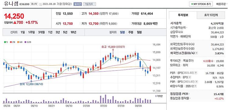Click the 시가 value 13,750

[x=68, y=23]
